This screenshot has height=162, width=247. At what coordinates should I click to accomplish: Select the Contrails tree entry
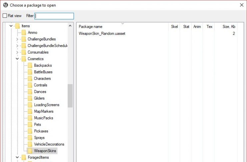[x=40, y=85]
